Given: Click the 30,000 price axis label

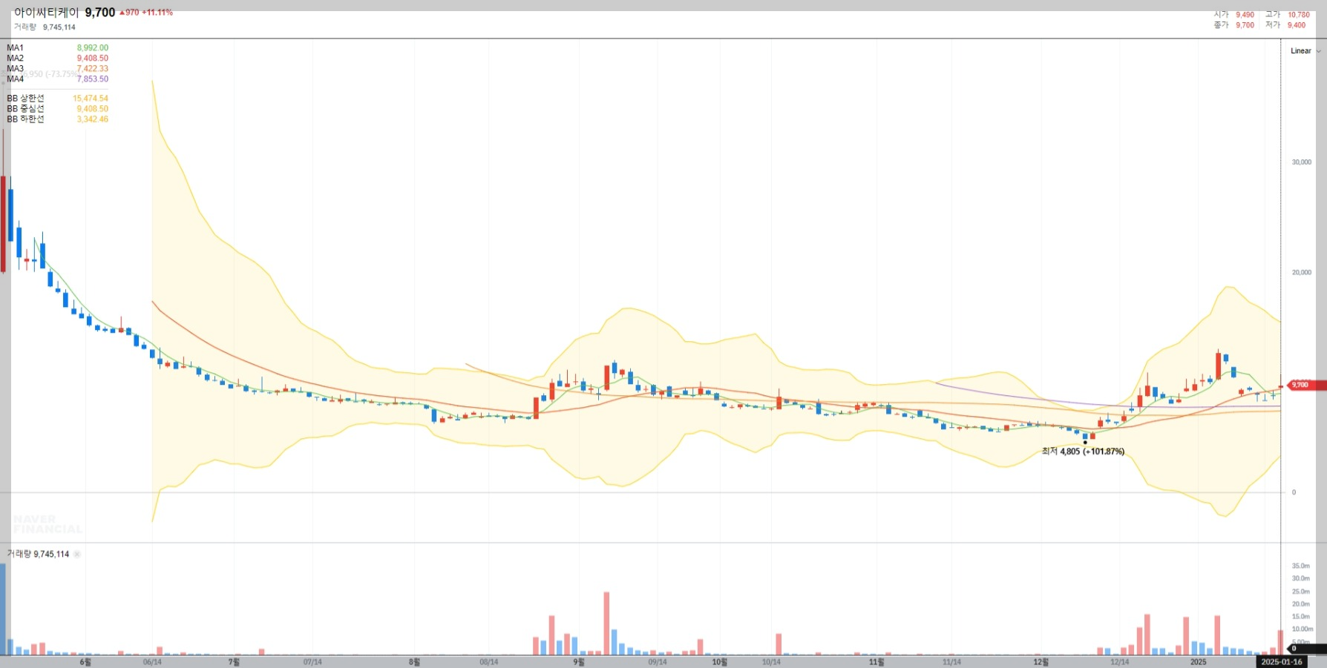Looking at the screenshot, I should pos(1302,162).
